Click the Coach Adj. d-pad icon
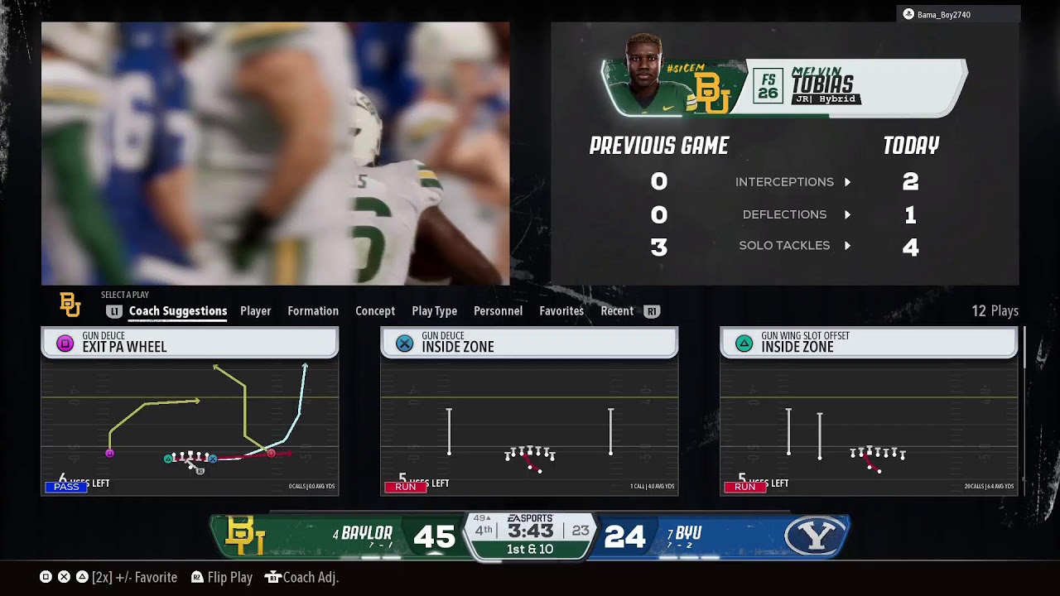Image resolution: width=1060 pixels, height=596 pixels. click(272, 578)
